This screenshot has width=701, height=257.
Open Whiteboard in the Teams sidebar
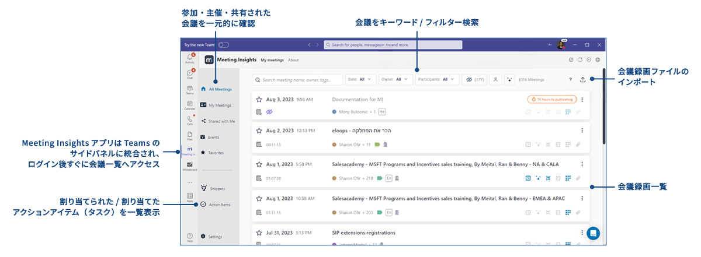pos(190,167)
